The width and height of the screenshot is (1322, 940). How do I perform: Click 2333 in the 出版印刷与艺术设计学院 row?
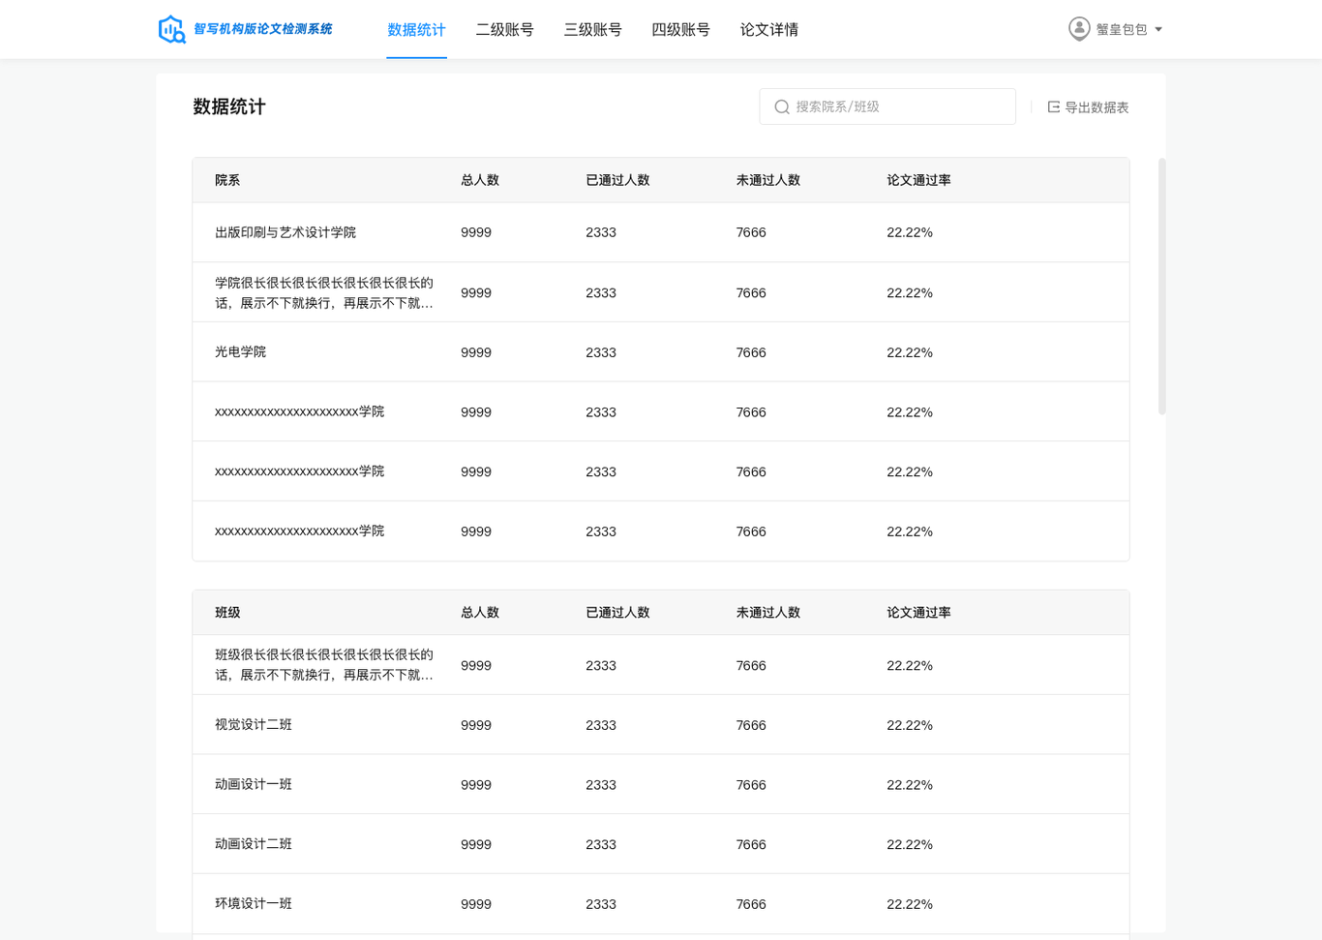point(601,232)
